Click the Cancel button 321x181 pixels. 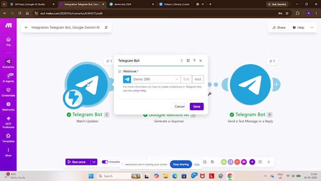tap(179, 107)
